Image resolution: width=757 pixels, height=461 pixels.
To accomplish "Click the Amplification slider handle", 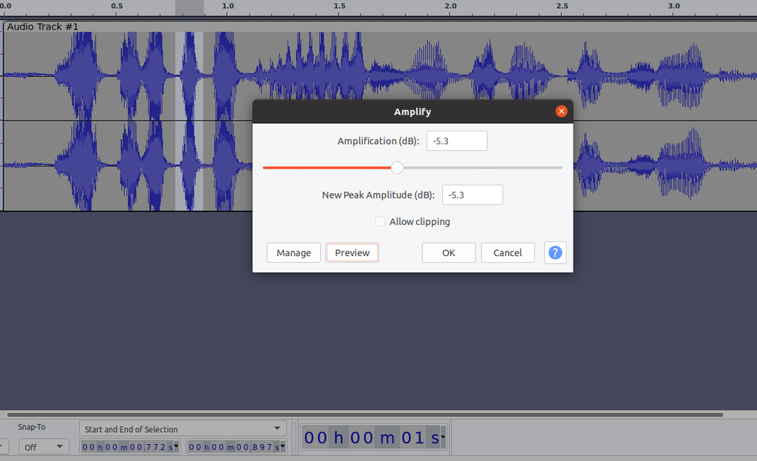I will coord(397,168).
